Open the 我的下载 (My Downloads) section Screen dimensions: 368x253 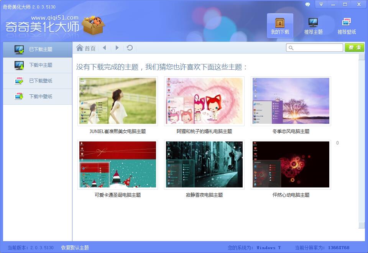click(280, 26)
